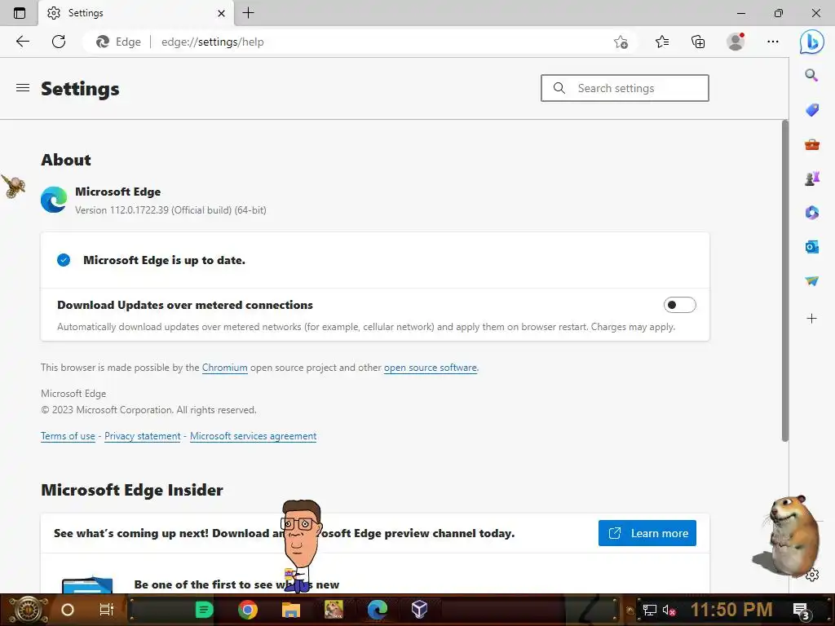Click the Microsoft Edge logo icon
Image resolution: width=835 pixels, height=626 pixels.
(54, 200)
